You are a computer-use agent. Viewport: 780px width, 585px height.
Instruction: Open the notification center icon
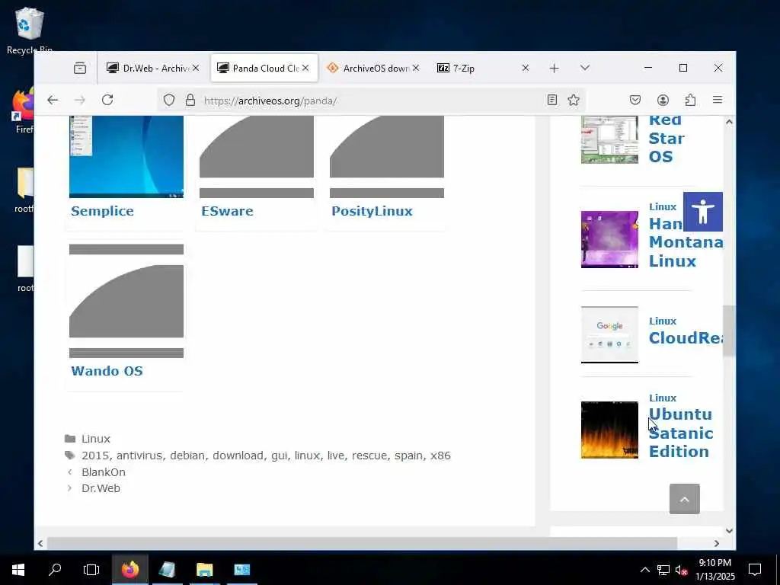(755, 570)
